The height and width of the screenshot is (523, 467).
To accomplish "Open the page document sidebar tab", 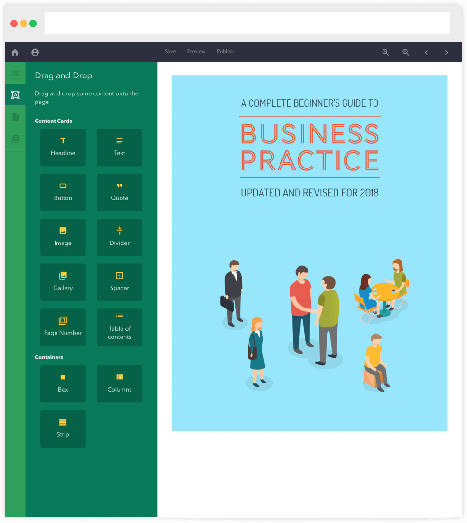I will [x=15, y=117].
